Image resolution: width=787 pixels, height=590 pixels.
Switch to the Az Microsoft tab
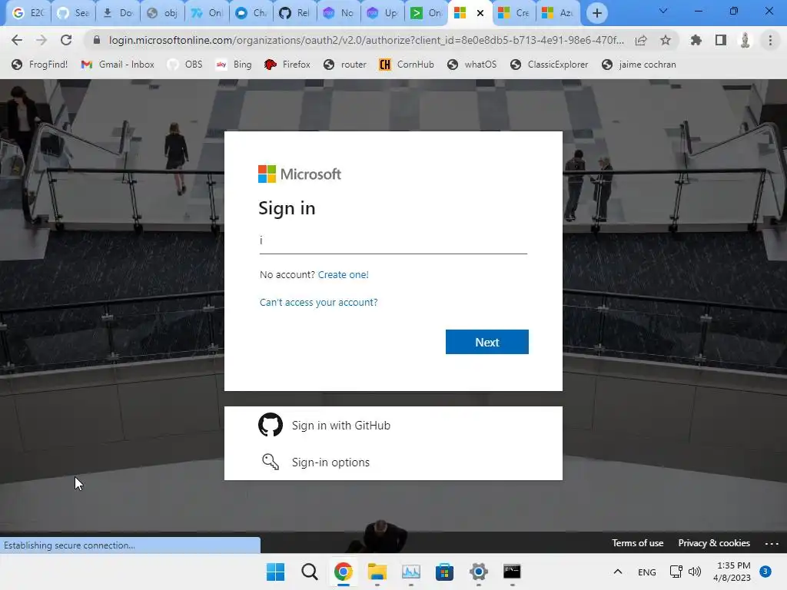pos(558,13)
